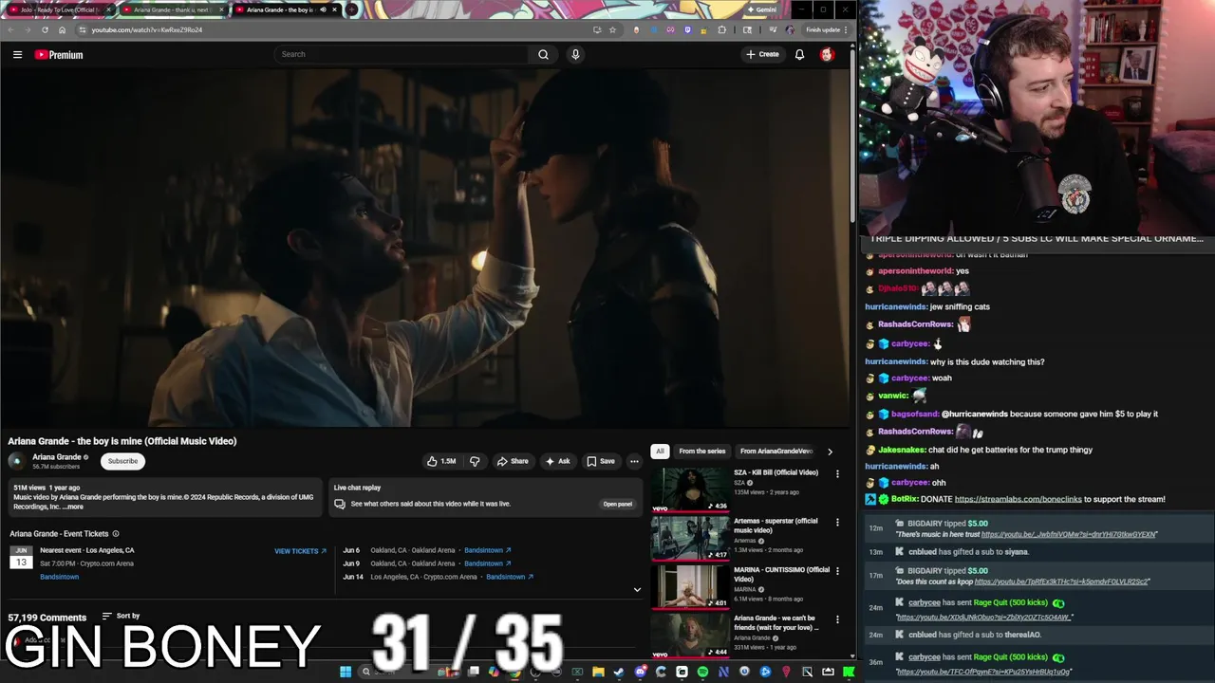This screenshot has height=683, width=1215.
Task: Select the From ArianaGrandeVevo chip
Action: [x=776, y=452]
